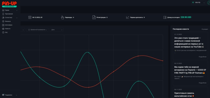Open the День period dropdown
Image resolution: width=210 pixels, height=98 pixels.
pos(57,30)
